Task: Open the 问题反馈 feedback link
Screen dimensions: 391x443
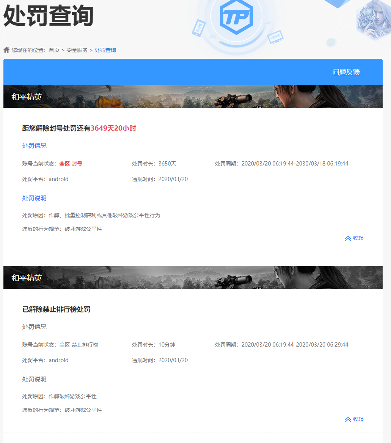Action: point(346,72)
